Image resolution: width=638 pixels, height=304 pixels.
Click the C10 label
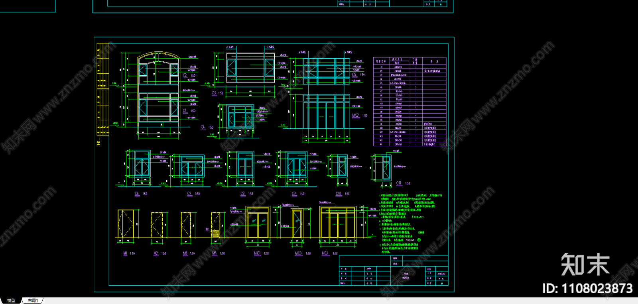click(339, 194)
